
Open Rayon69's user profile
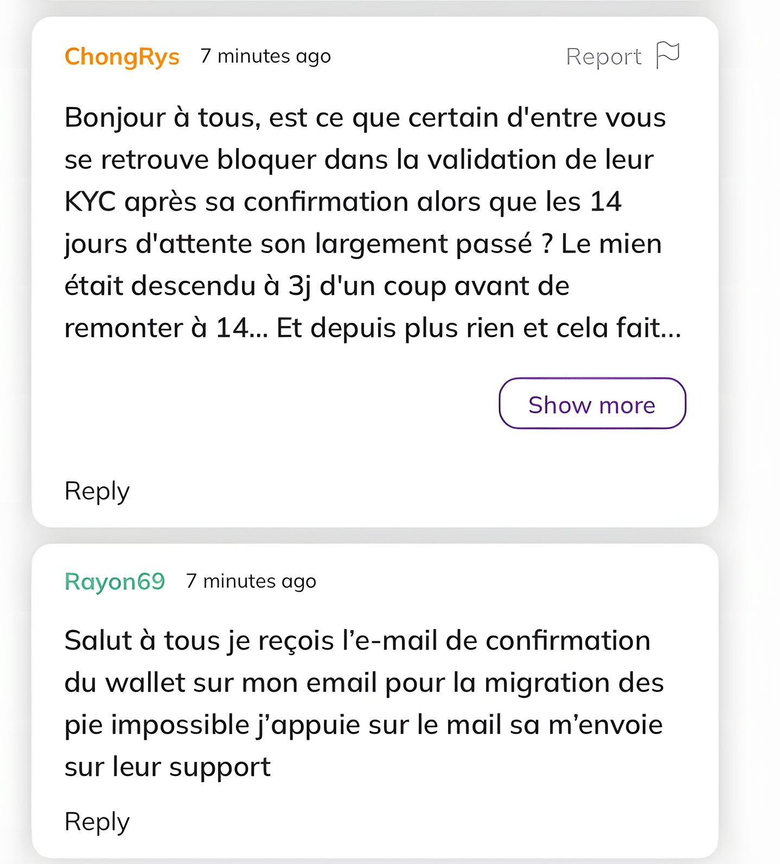tap(114, 581)
